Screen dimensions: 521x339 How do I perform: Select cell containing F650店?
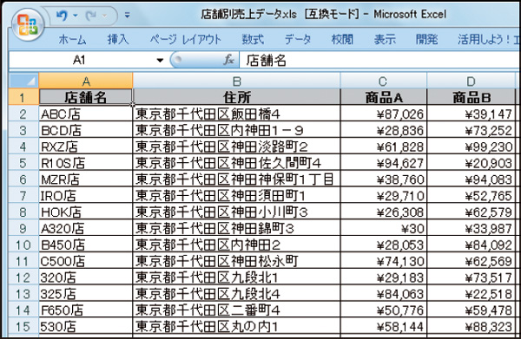point(86,310)
